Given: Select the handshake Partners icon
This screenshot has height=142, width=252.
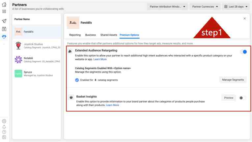Looking at the screenshot, I should coord(4,37).
